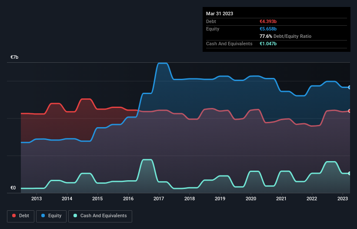The width and height of the screenshot is (357, 229).
Task: Click the 2023 x-axis label
Action: click(x=342, y=199)
